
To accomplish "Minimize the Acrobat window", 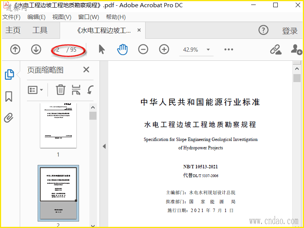I will tap(253, 5).
